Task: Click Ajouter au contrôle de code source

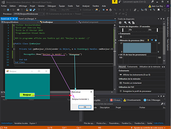Action: tap(148, 128)
